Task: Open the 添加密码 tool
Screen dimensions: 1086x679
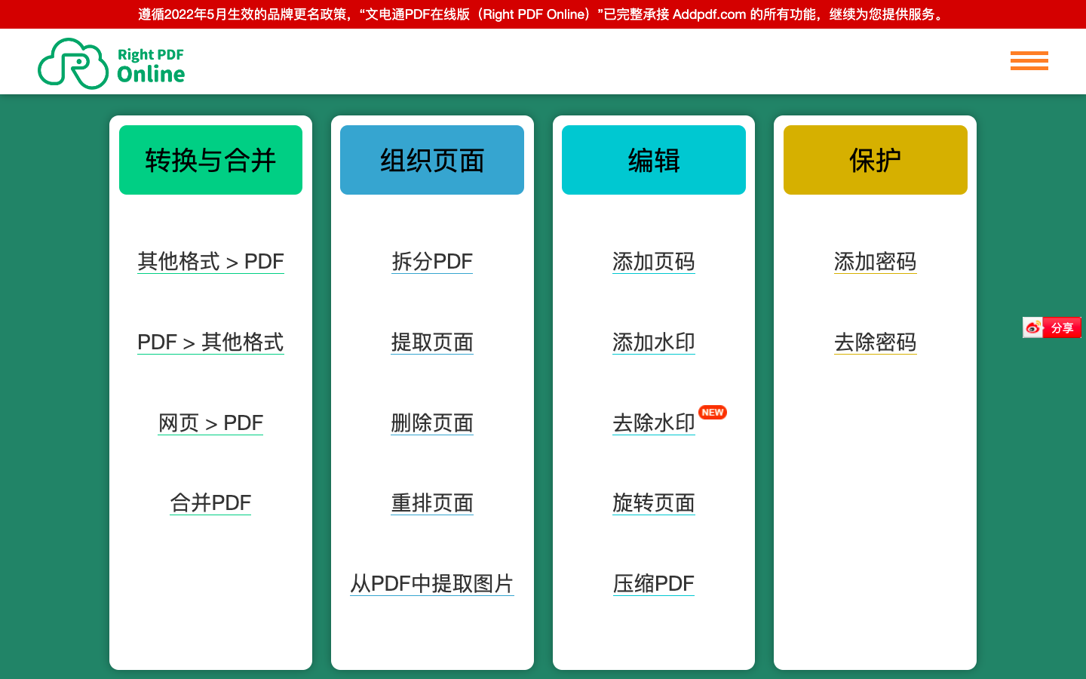Action: (x=875, y=262)
